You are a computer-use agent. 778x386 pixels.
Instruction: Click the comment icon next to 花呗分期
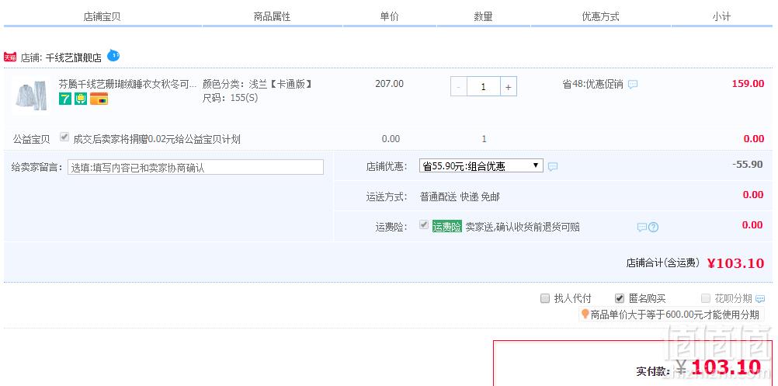[x=759, y=299]
